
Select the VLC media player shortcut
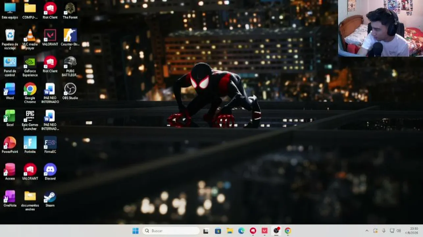30,39
